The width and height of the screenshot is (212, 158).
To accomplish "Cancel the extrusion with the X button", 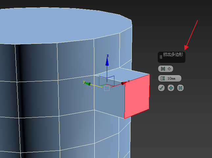I will pos(180,88).
